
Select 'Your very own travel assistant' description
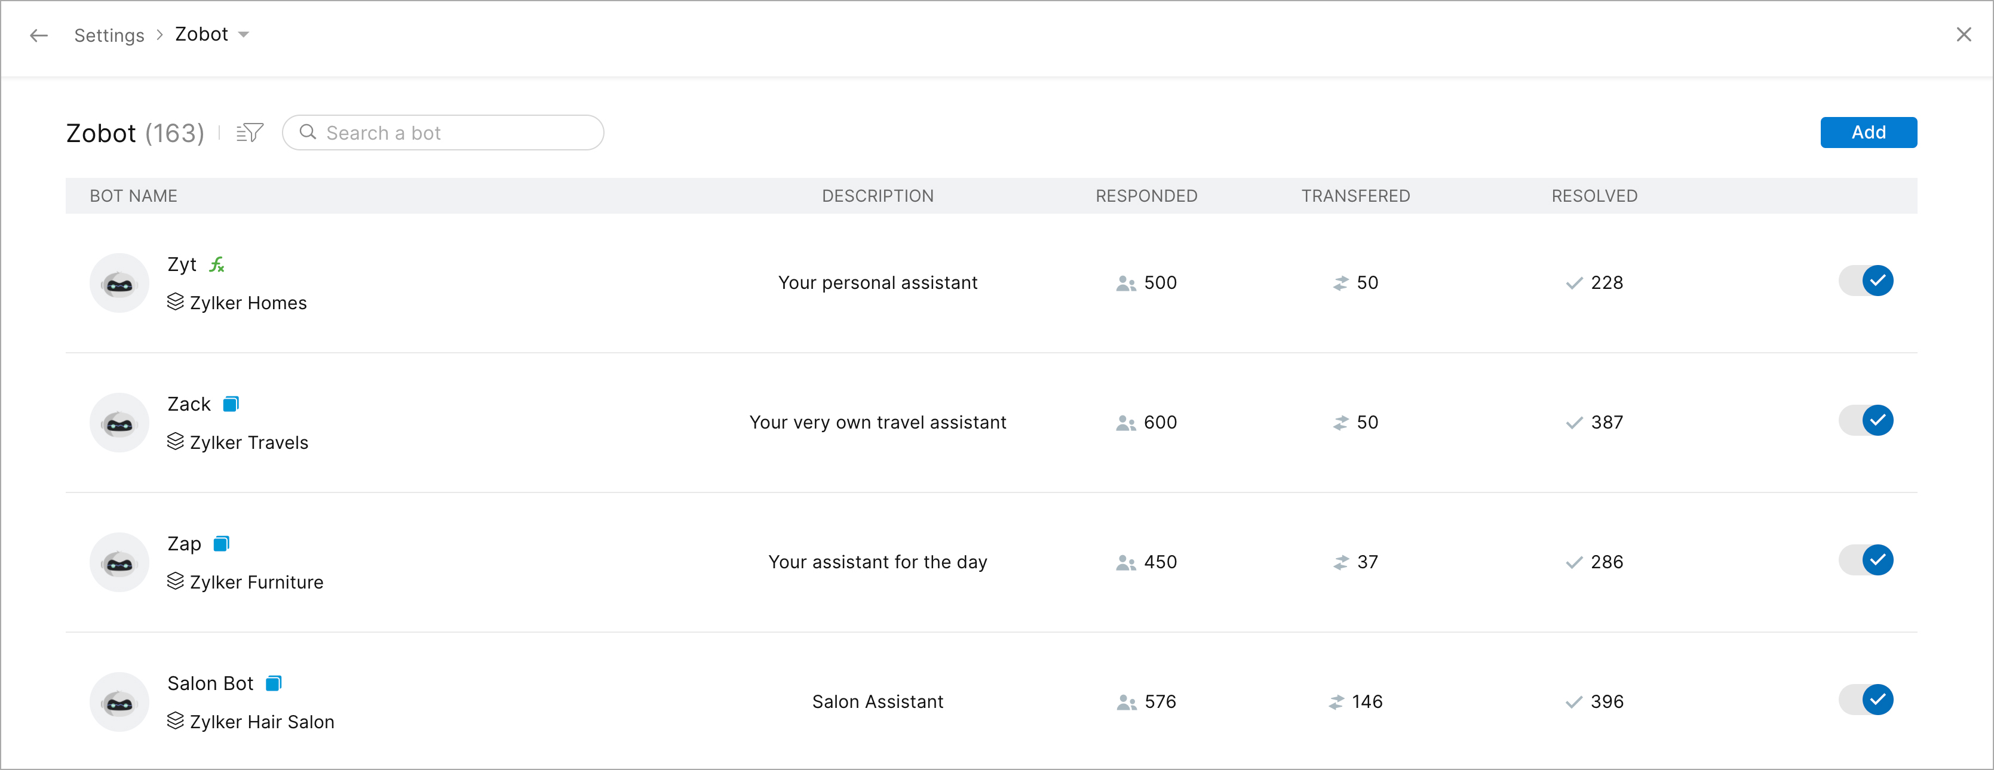[x=878, y=423]
